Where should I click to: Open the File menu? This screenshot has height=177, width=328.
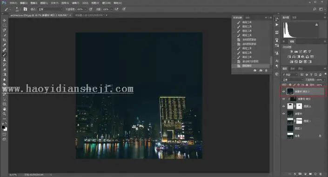pyautogui.click(x=13, y=3)
